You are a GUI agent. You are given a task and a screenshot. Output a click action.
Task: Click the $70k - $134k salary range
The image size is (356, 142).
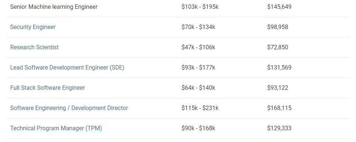coord(198,27)
